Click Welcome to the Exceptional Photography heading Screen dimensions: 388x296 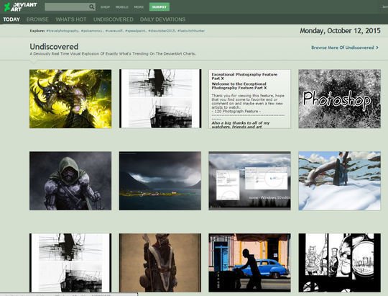pyautogui.click(x=239, y=86)
